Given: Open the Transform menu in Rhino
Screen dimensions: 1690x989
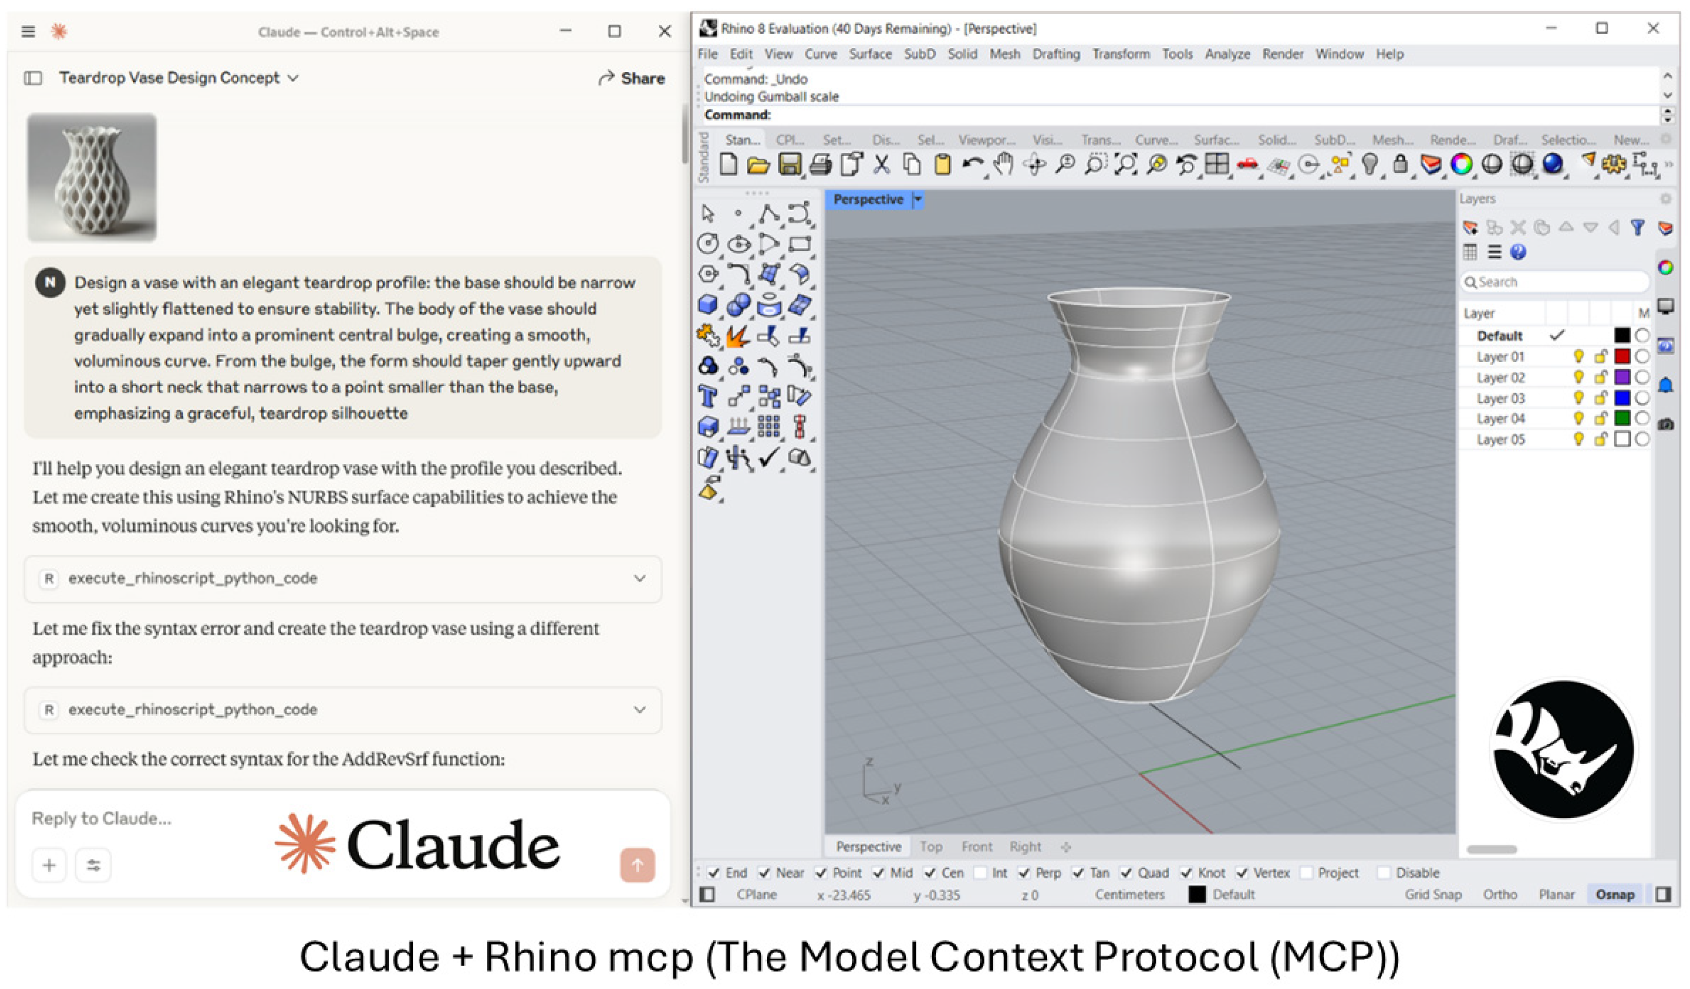Looking at the screenshot, I should pyautogui.click(x=1121, y=53).
